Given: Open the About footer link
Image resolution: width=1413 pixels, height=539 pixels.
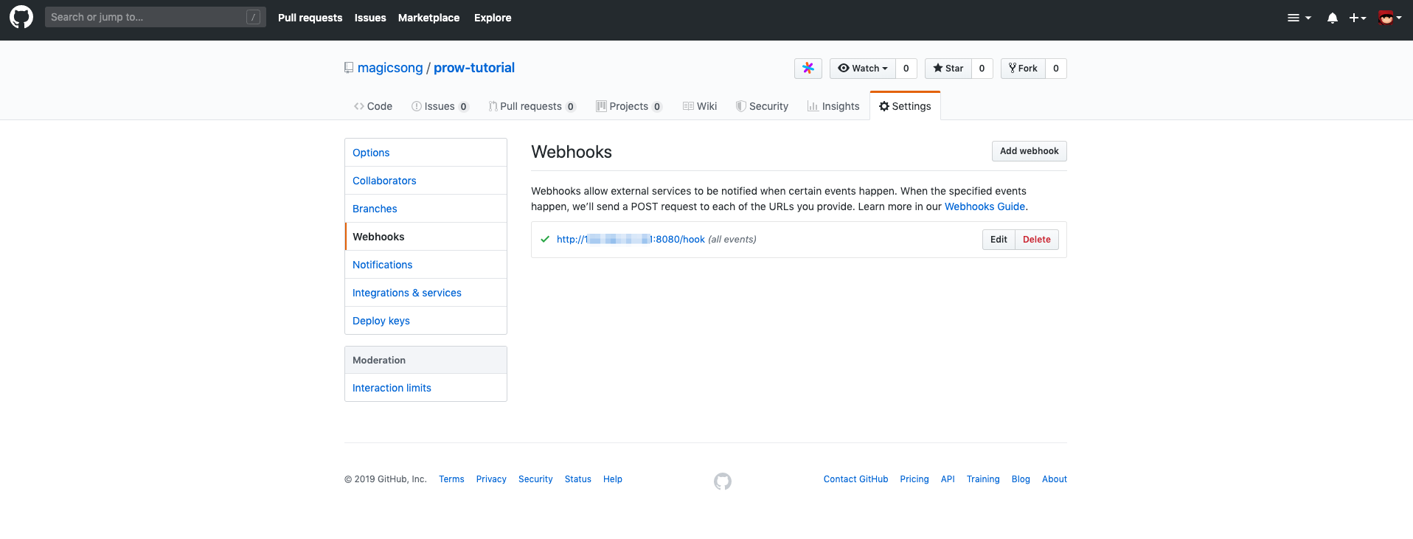Looking at the screenshot, I should (1055, 479).
